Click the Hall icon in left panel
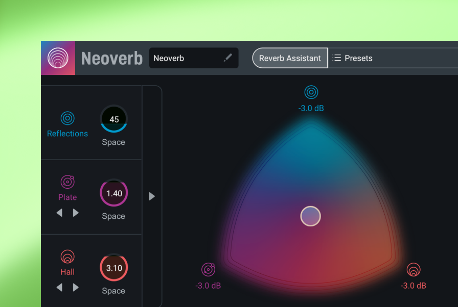 (x=67, y=256)
